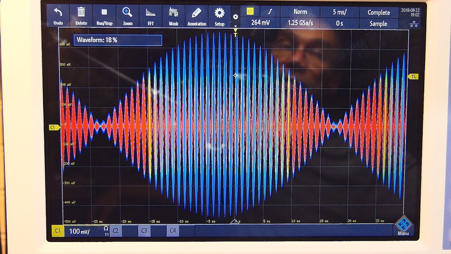Screen dimensions: 451x254
Task: Tap the Run/Stop acquisition button
Action: 104,16
